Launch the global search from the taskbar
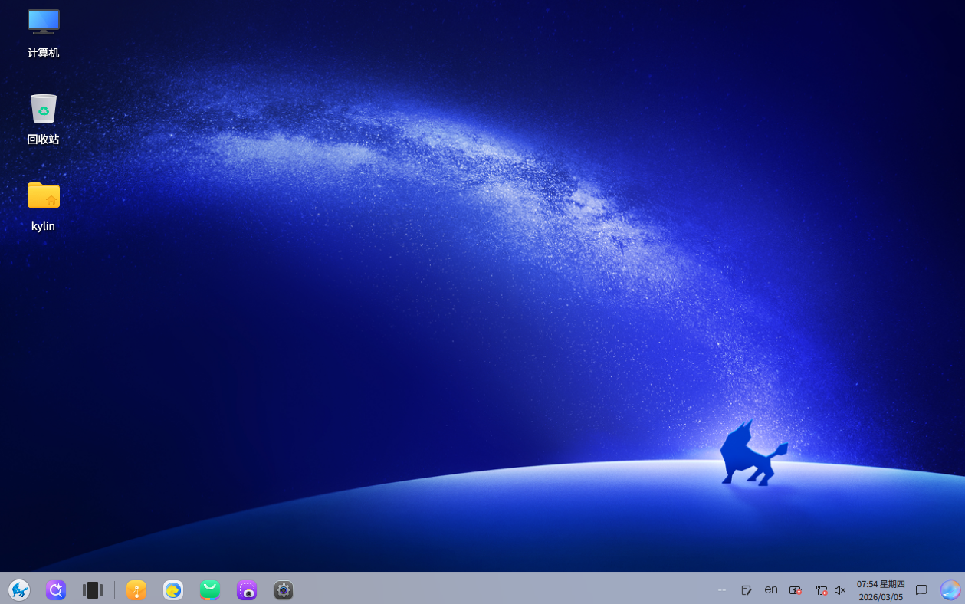965x604 pixels. point(56,590)
